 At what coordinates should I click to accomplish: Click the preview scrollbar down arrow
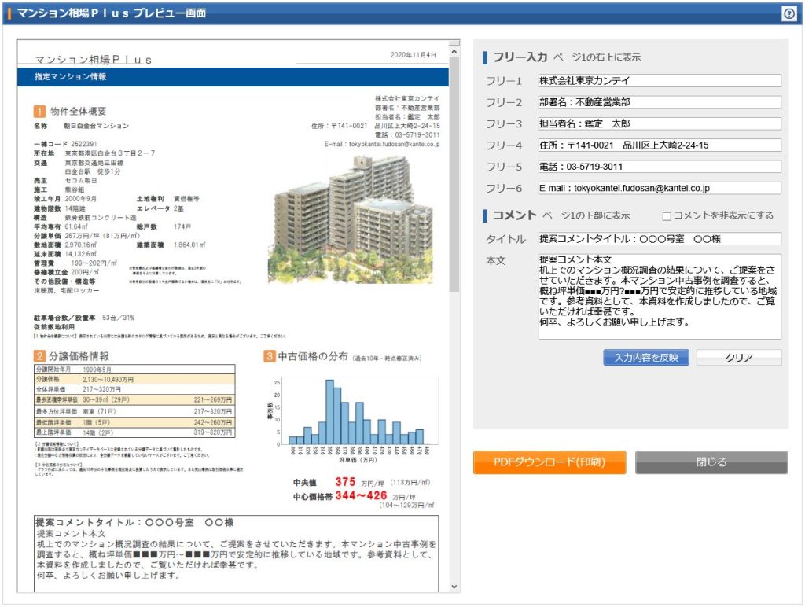point(454,587)
